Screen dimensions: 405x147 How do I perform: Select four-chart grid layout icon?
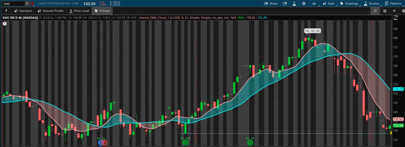[x=385, y=11]
